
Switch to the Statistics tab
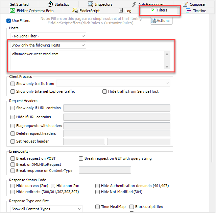[x=58, y=4]
